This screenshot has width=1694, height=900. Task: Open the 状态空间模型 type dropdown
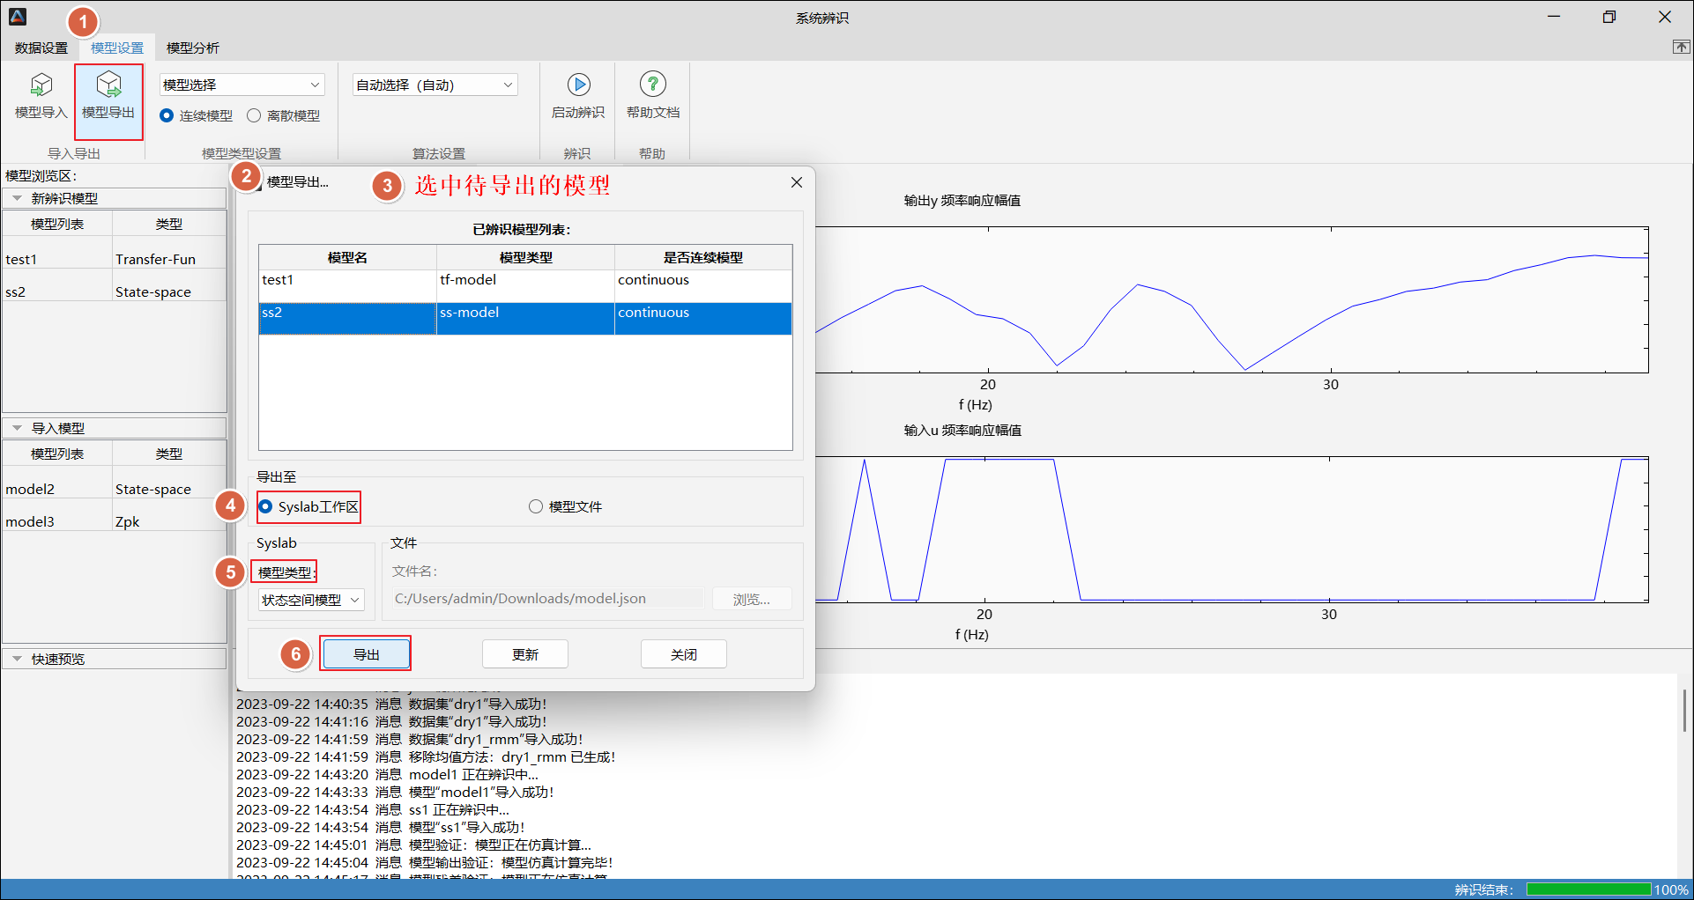311,600
